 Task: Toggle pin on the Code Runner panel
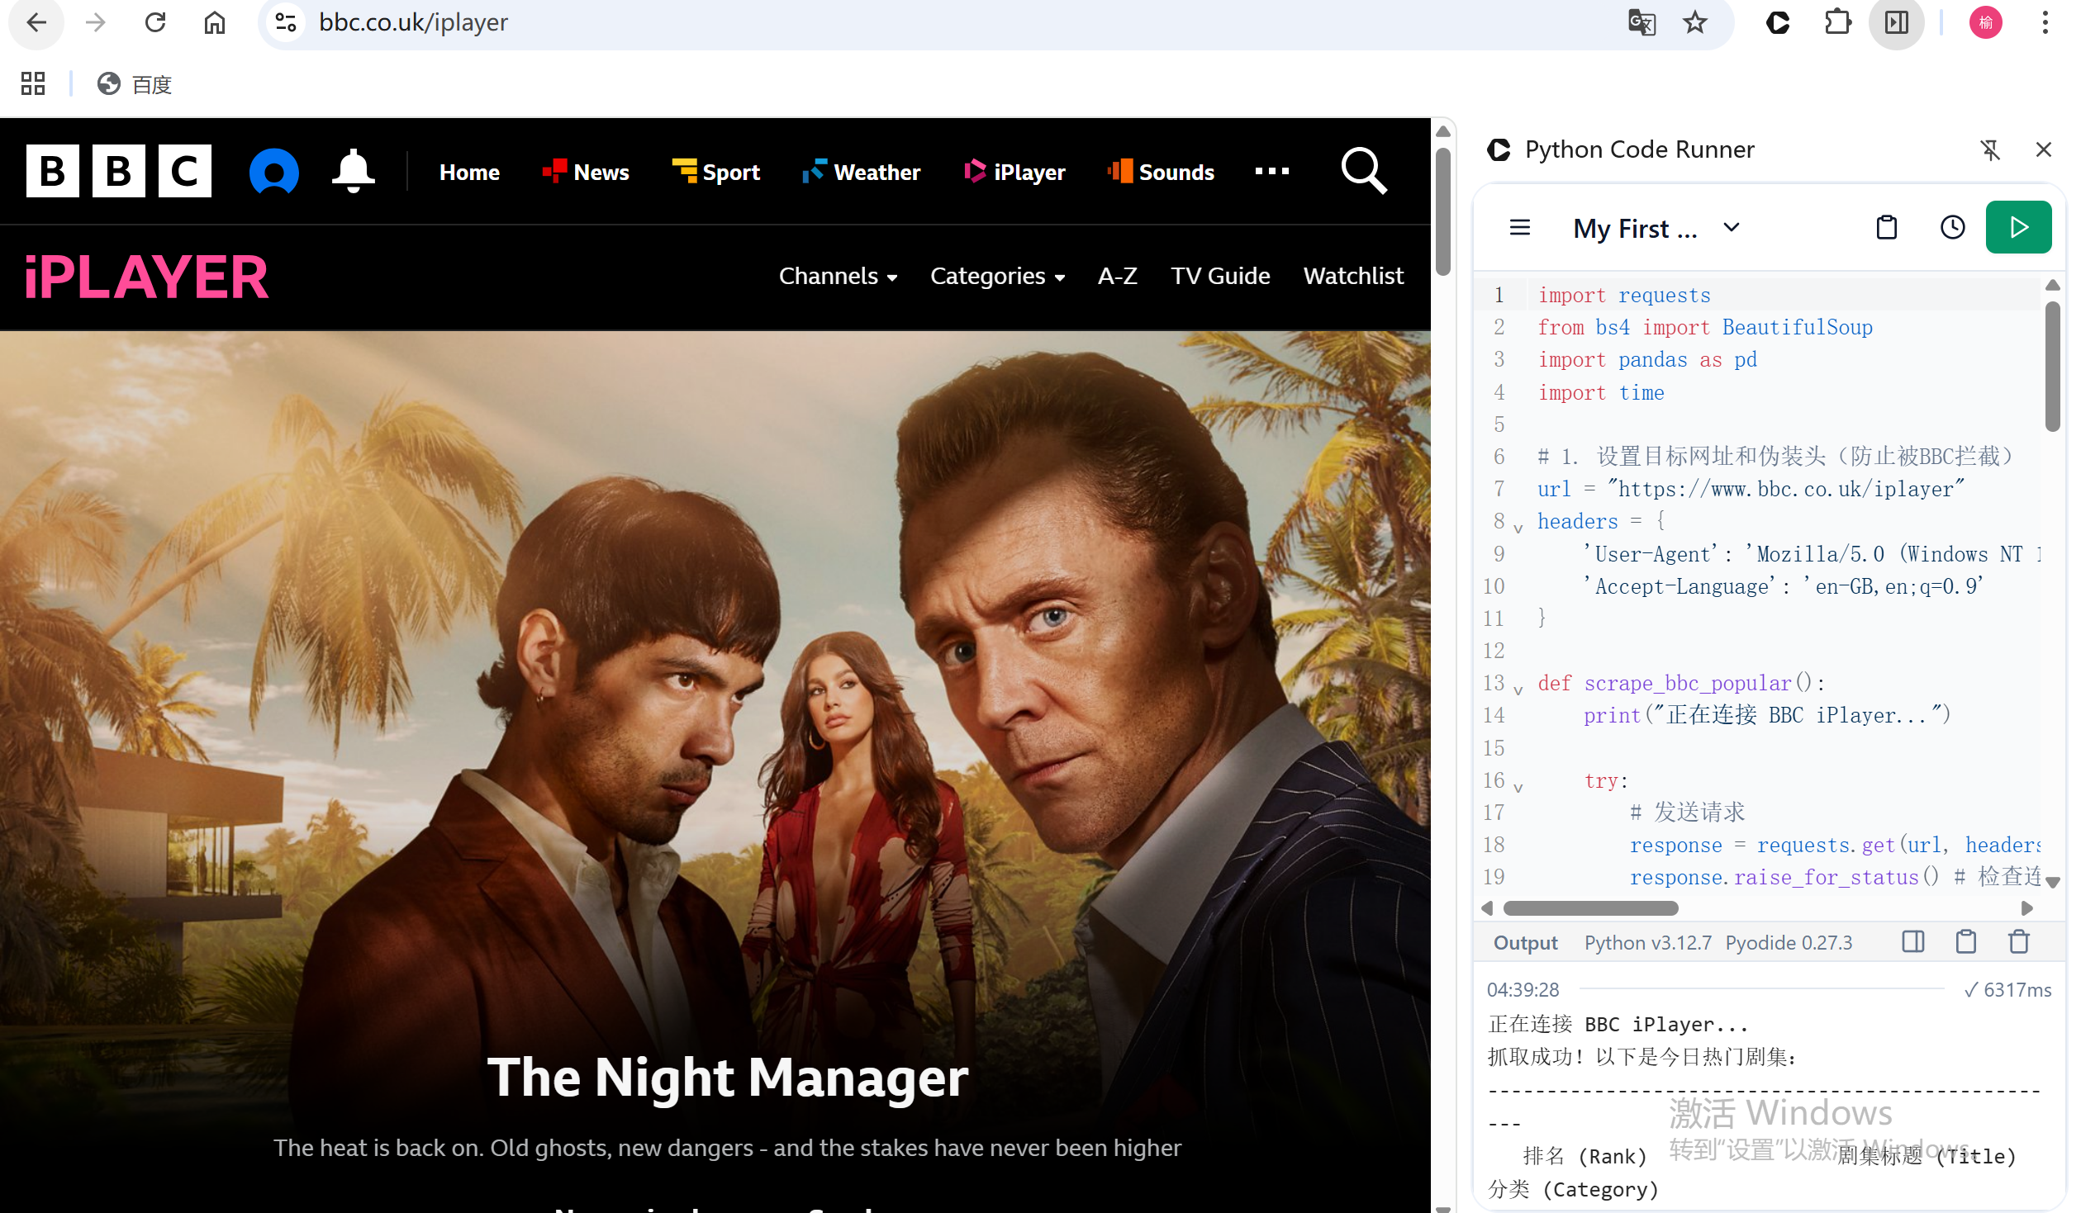[x=1989, y=149]
